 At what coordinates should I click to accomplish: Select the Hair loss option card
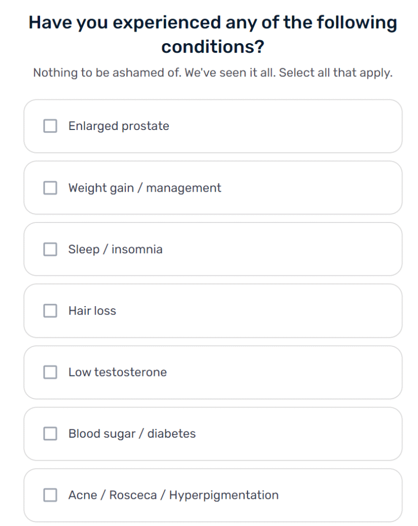(x=213, y=311)
